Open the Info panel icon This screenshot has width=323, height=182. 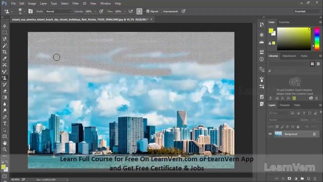click(261, 59)
